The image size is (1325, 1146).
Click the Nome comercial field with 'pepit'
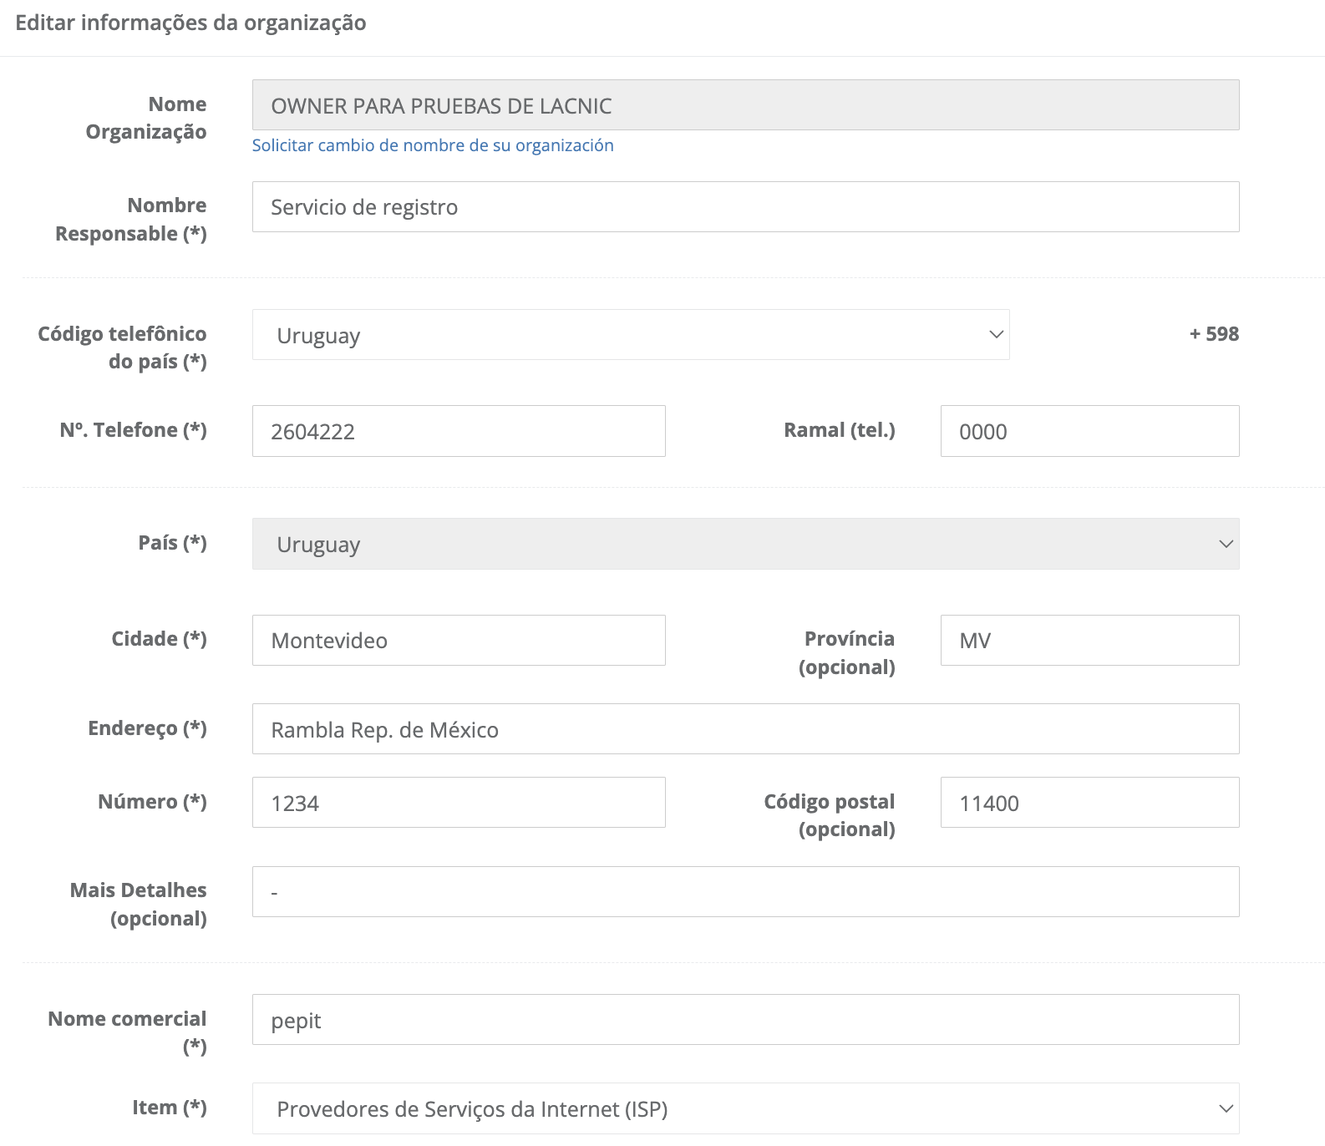[744, 1020]
